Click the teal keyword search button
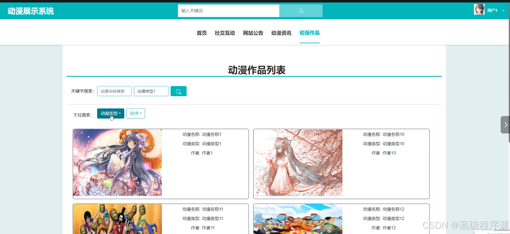Screen dimensions: 510x234 (x=178, y=91)
